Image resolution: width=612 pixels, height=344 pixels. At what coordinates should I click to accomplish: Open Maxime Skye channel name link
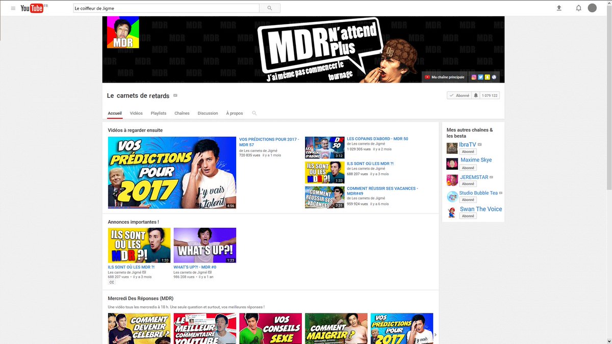point(476,160)
